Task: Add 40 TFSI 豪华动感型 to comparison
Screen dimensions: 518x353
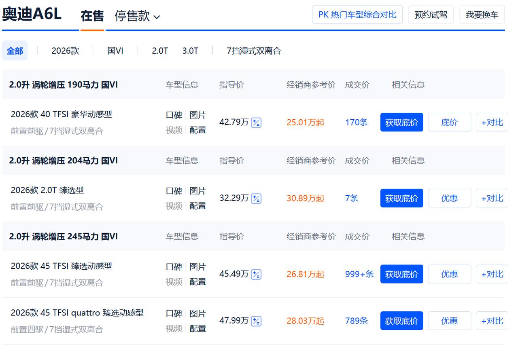Action: 492,122
